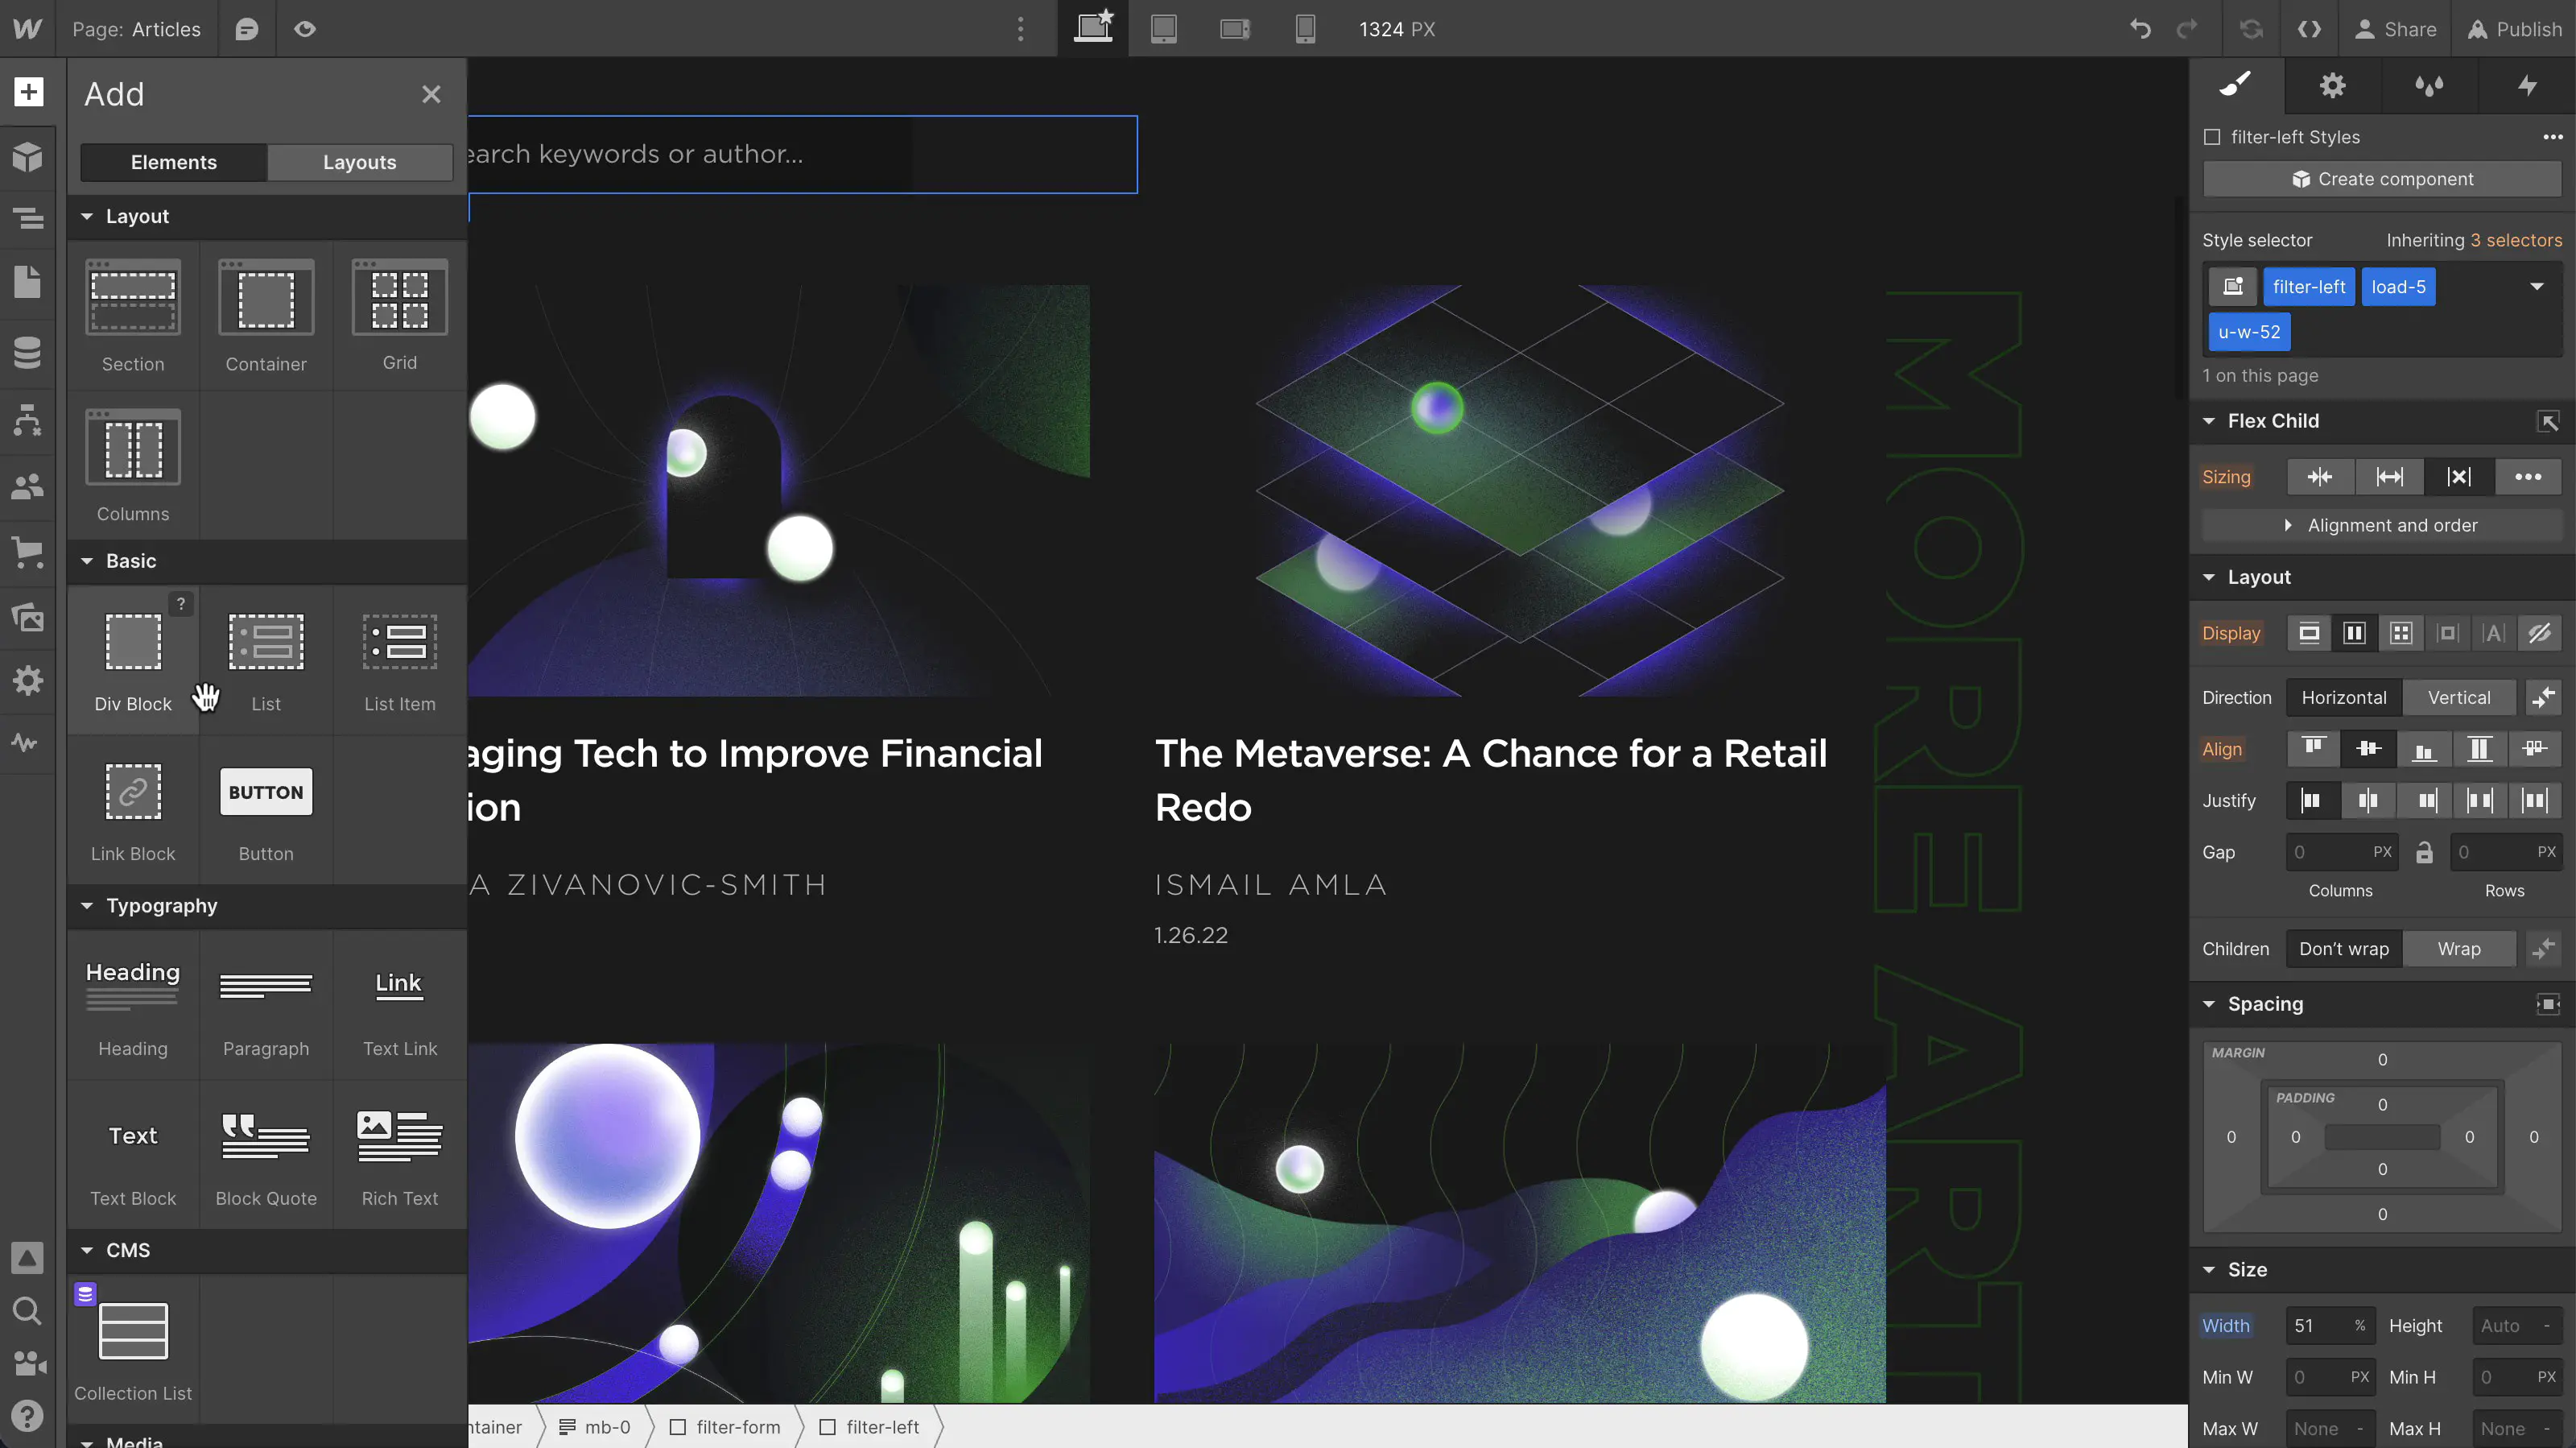Open the Ecommerce cart icon in sidebar
The height and width of the screenshot is (1448, 2576).
28,552
